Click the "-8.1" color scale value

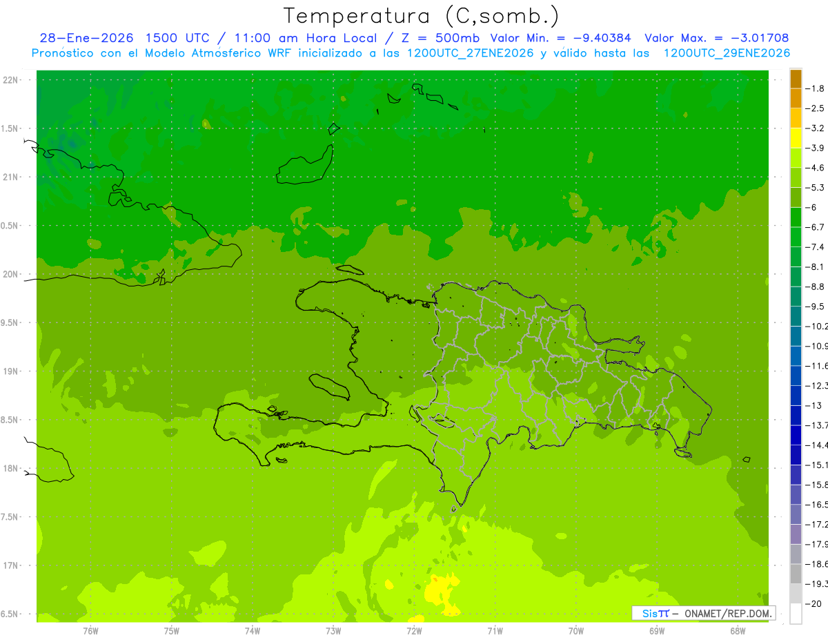coord(815,267)
